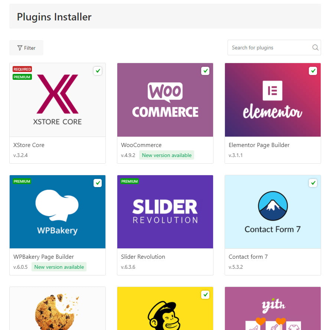This screenshot has width=330, height=330.
Task: Click version v.5.3.2 text
Action: [236, 267]
